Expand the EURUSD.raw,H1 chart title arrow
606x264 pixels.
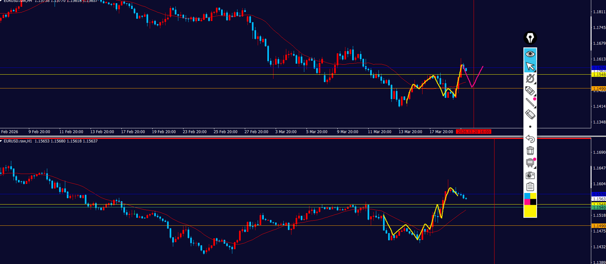point(1,141)
